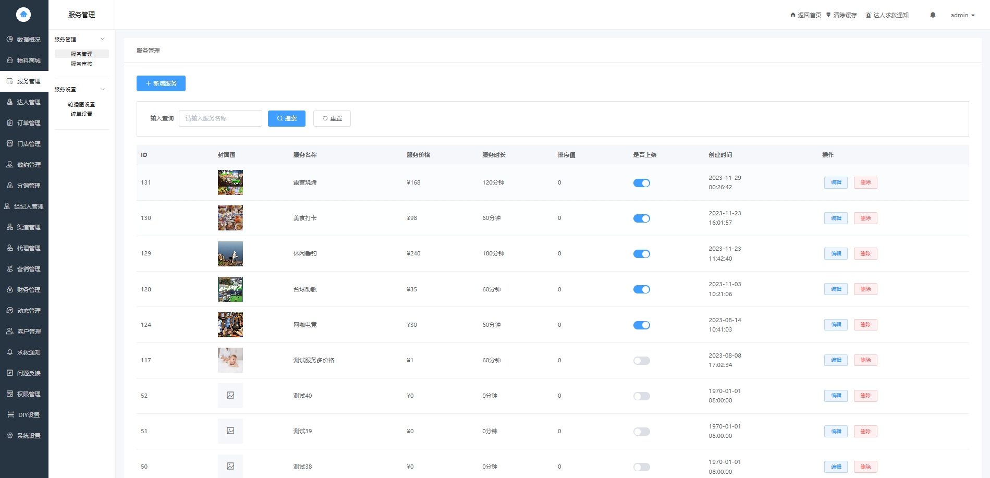Open 物料商城 sidebar icon

[10, 60]
